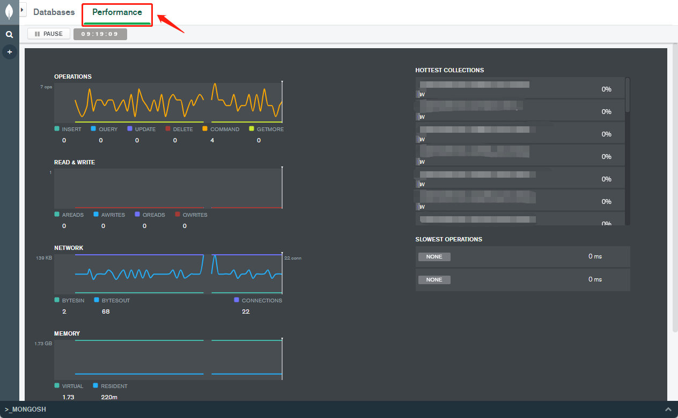The height and width of the screenshot is (418, 678).
Task: Click the BYTESOUT legend square
Action: coord(97,300)
